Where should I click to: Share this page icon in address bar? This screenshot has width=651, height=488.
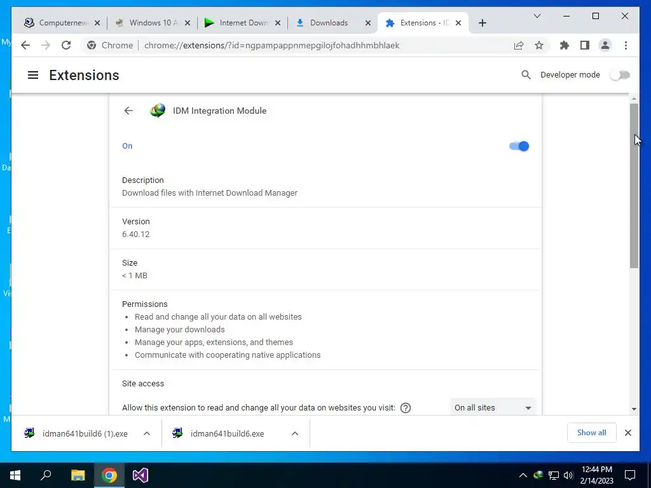[519, 45]
